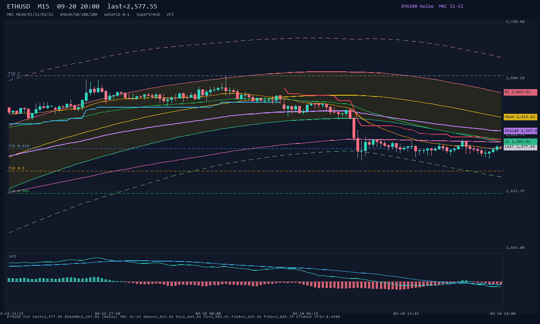
Task: Click the "09-20 00:00" time axis label
Action: [x=208, y=314]
